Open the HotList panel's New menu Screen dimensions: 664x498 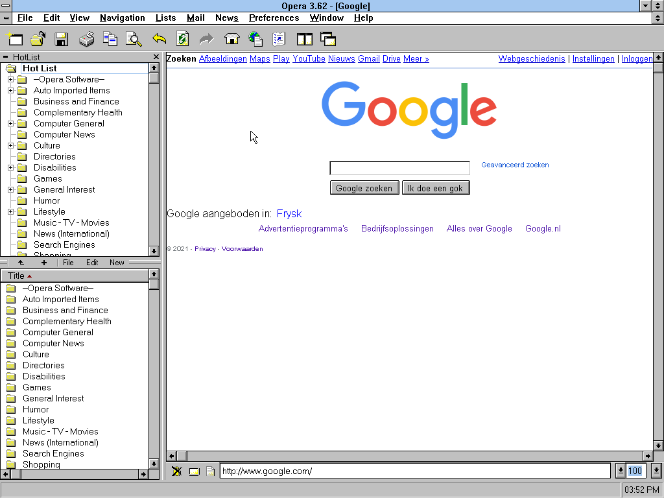tap(117, 263)
